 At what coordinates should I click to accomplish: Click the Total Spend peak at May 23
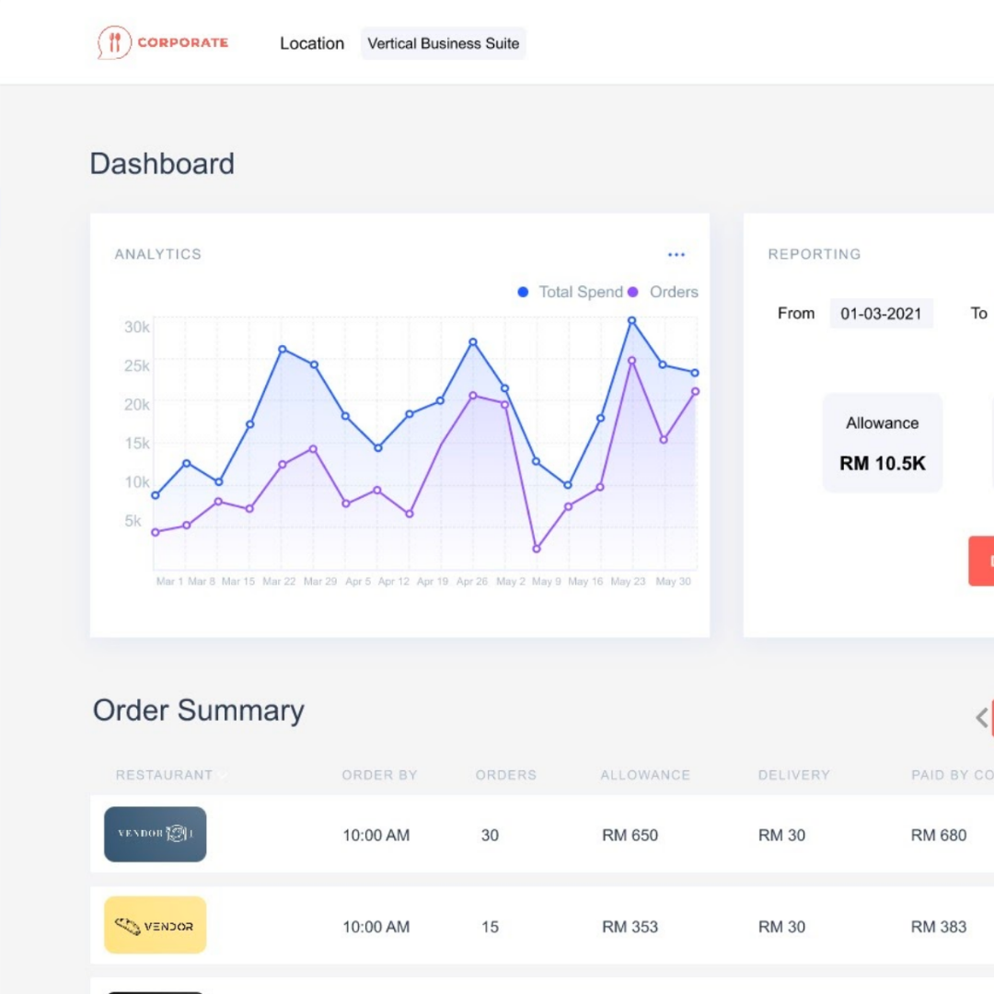tap(631, 321)
